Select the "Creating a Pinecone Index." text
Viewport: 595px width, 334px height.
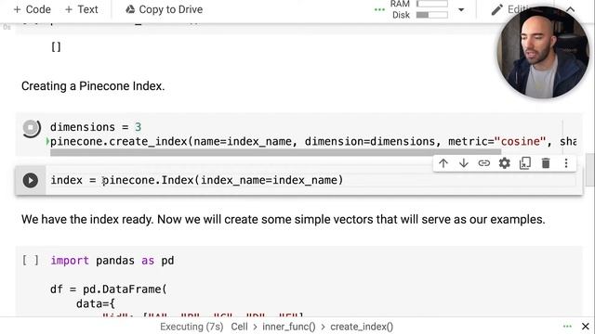(x=93, y=86)
